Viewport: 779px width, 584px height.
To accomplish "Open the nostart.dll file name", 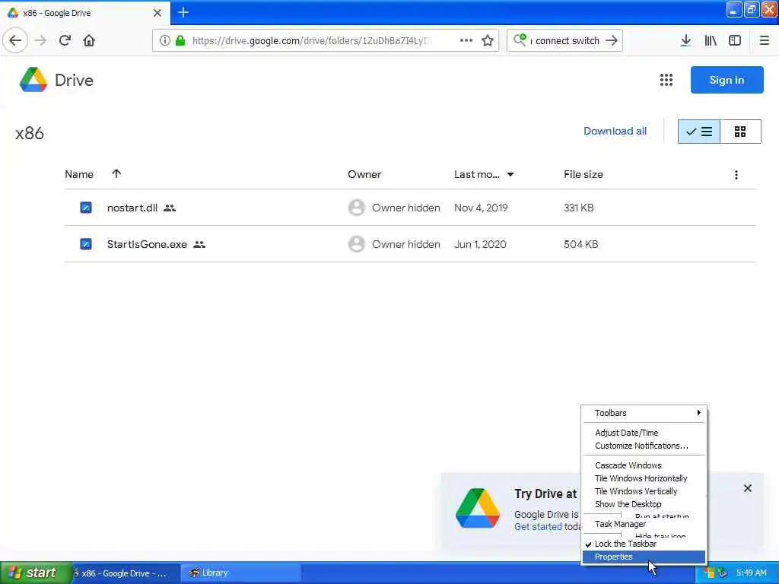I will pos(132,208).
